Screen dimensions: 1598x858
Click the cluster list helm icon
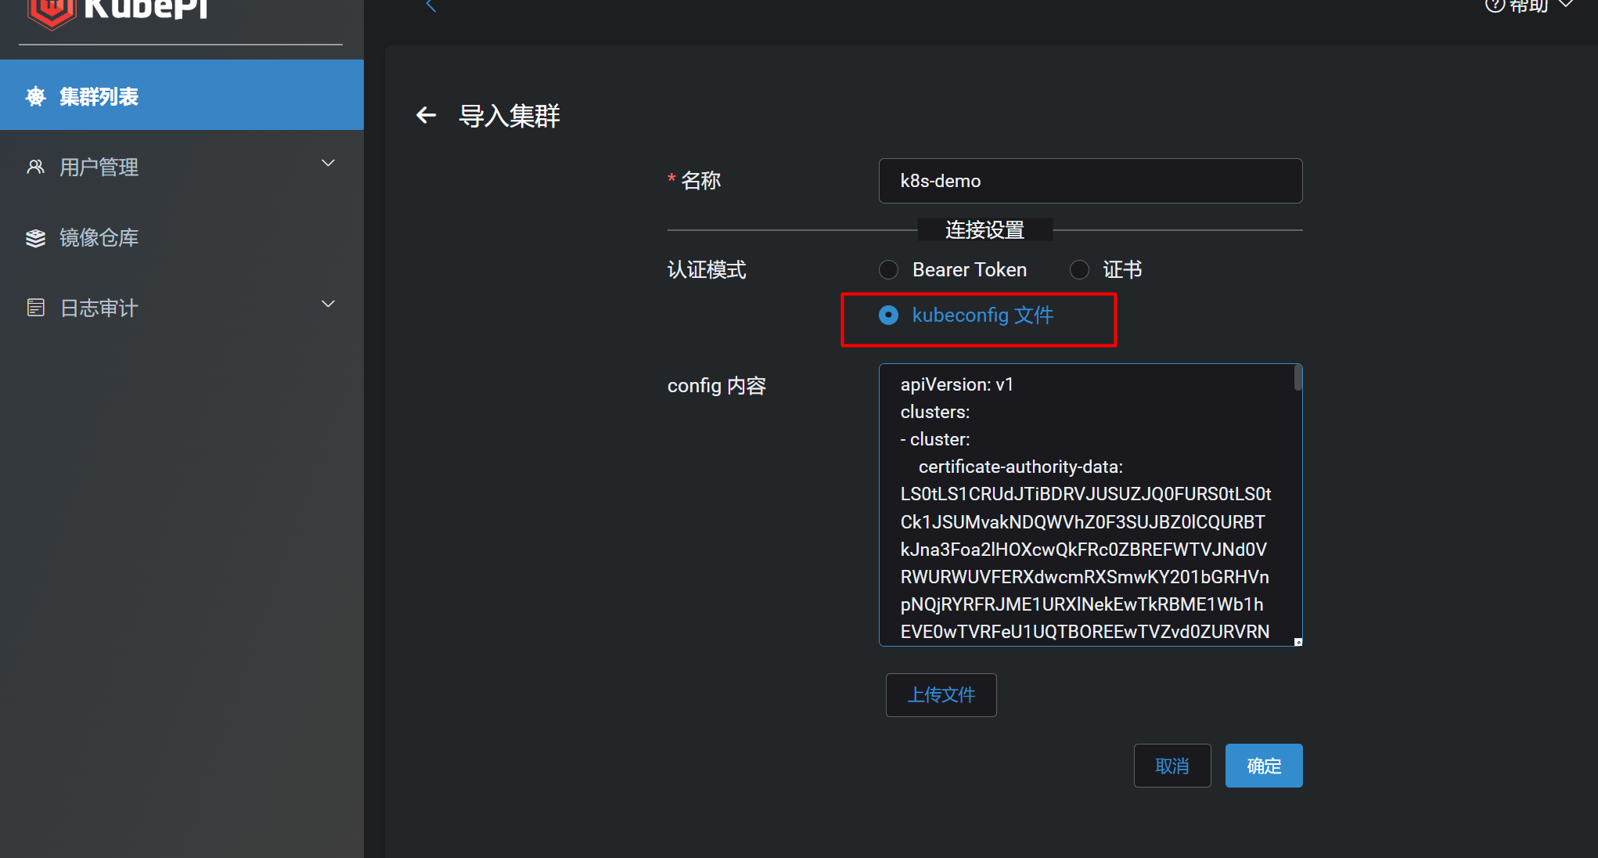pos(36,96)
